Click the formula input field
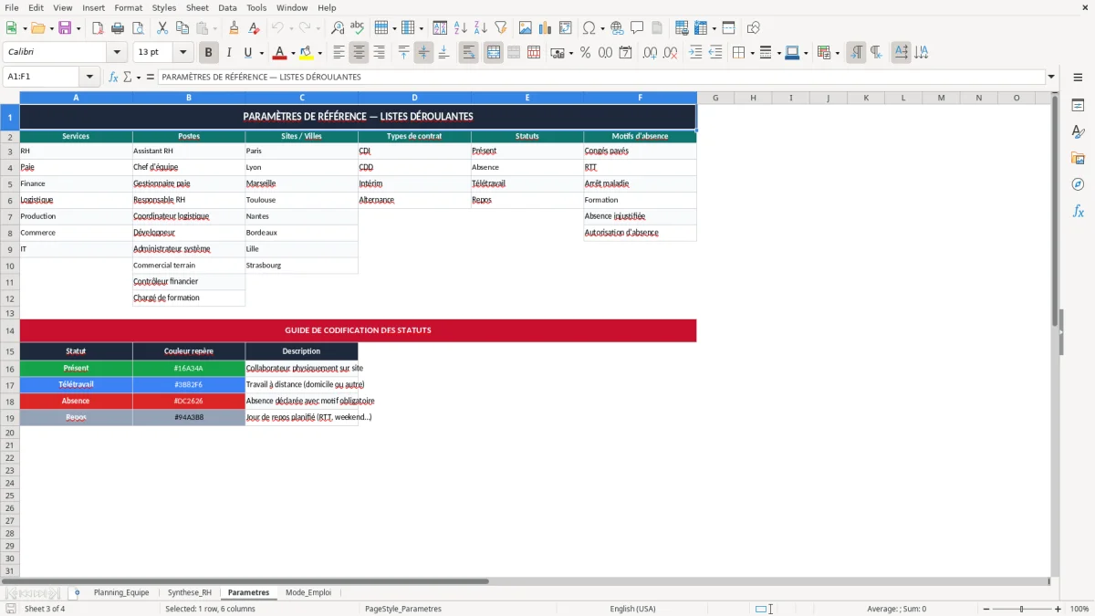Screen dimensions: 1095x616 pos(600,78)
